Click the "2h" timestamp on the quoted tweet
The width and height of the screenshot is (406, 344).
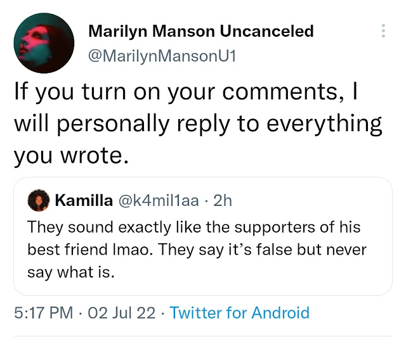click(223, 201)
